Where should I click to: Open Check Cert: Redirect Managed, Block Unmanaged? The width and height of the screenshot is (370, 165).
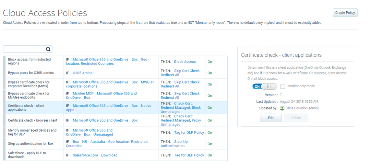pyautogui.click(x=181, y=107)
